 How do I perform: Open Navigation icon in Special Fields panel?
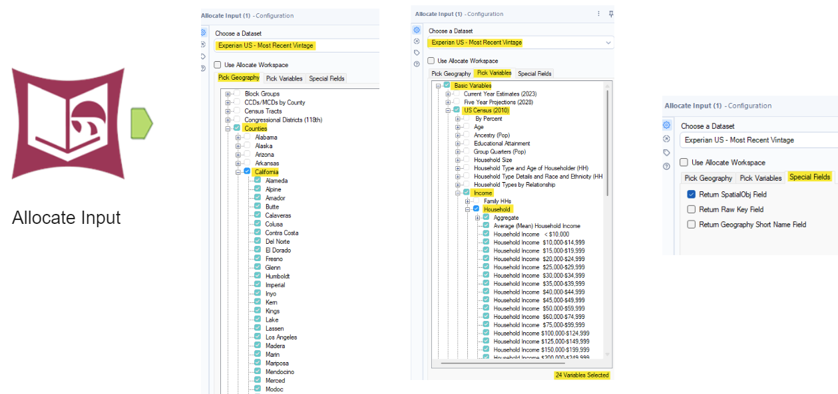pos(667,139)
